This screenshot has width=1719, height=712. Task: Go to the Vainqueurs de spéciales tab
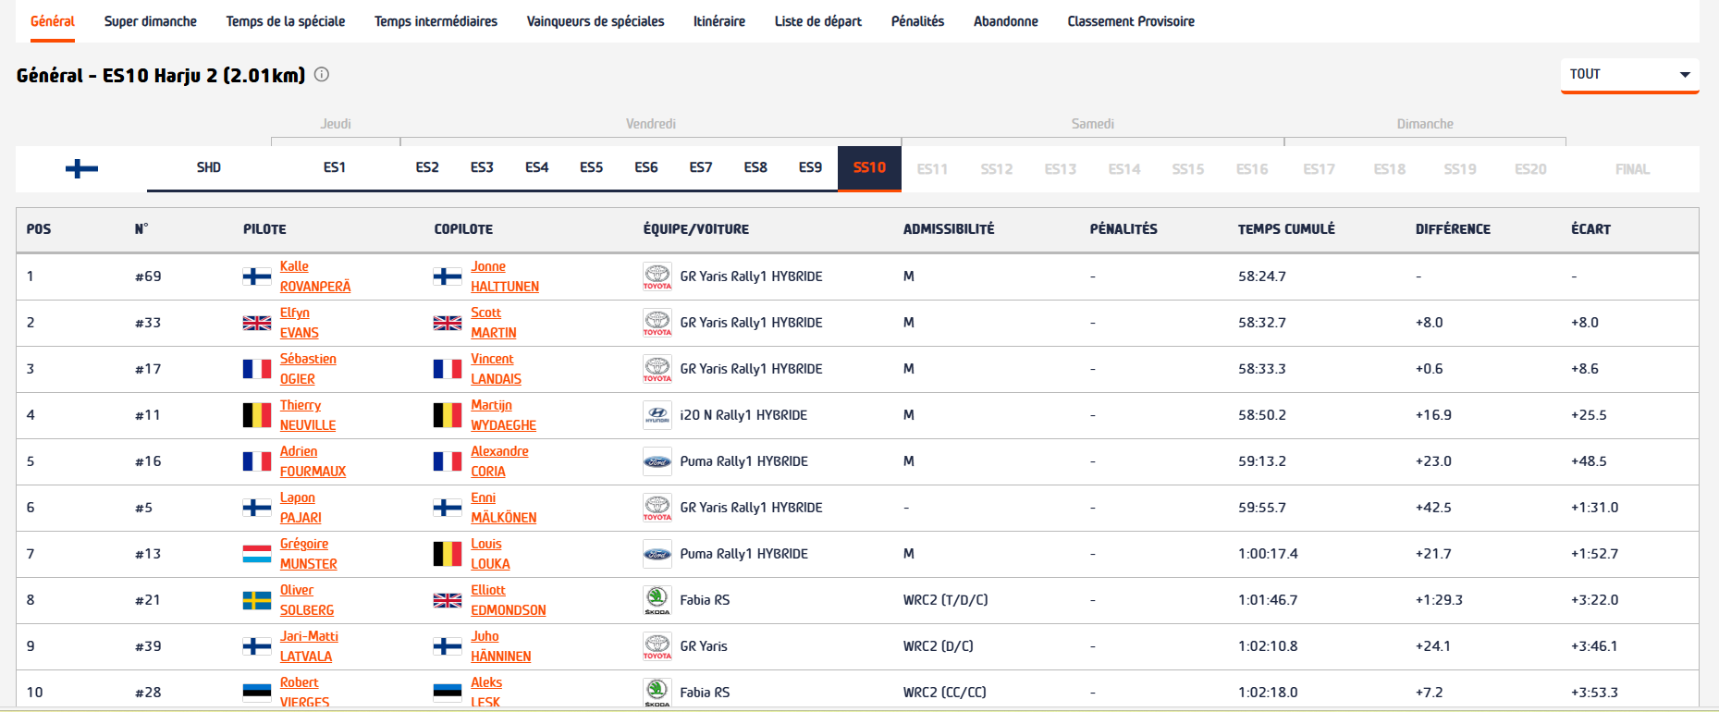pos(596,21)
